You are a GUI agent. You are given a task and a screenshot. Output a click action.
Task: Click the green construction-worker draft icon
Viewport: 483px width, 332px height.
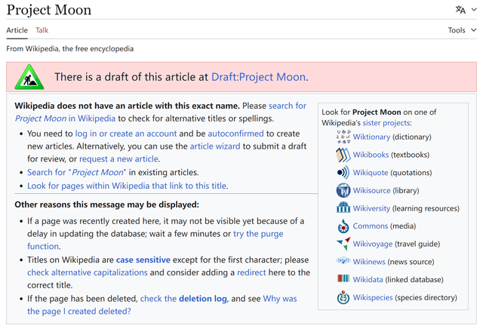click(x=29, y=77)
